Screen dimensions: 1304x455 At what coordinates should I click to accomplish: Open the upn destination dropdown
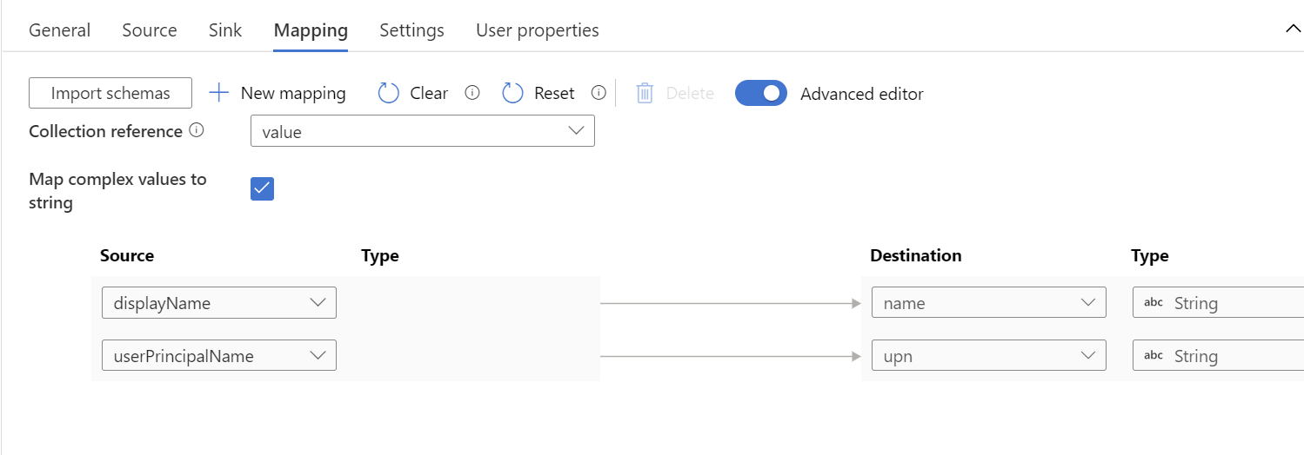989,356
